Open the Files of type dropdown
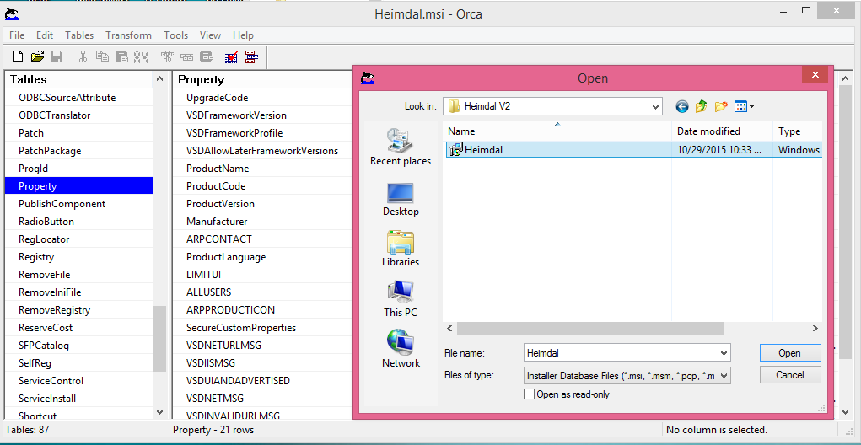Screen dimensions: 861x445 (724, 376)
